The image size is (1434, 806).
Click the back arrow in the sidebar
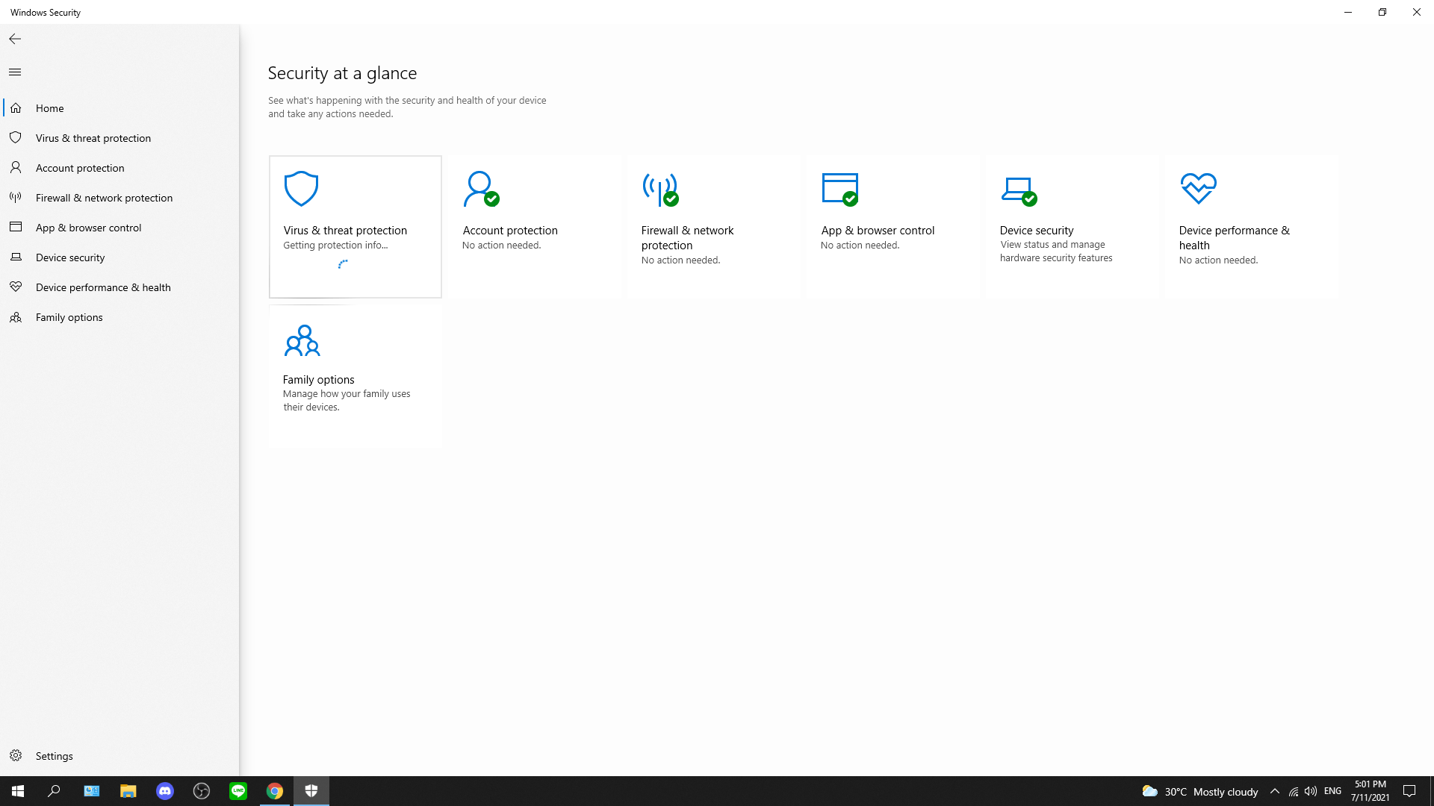pos(15,39)
